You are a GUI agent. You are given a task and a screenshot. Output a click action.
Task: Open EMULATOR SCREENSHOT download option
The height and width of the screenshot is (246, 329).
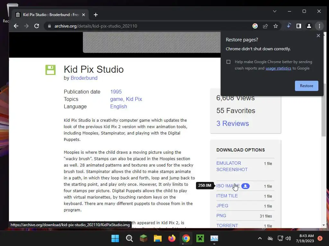coord(232,166)
